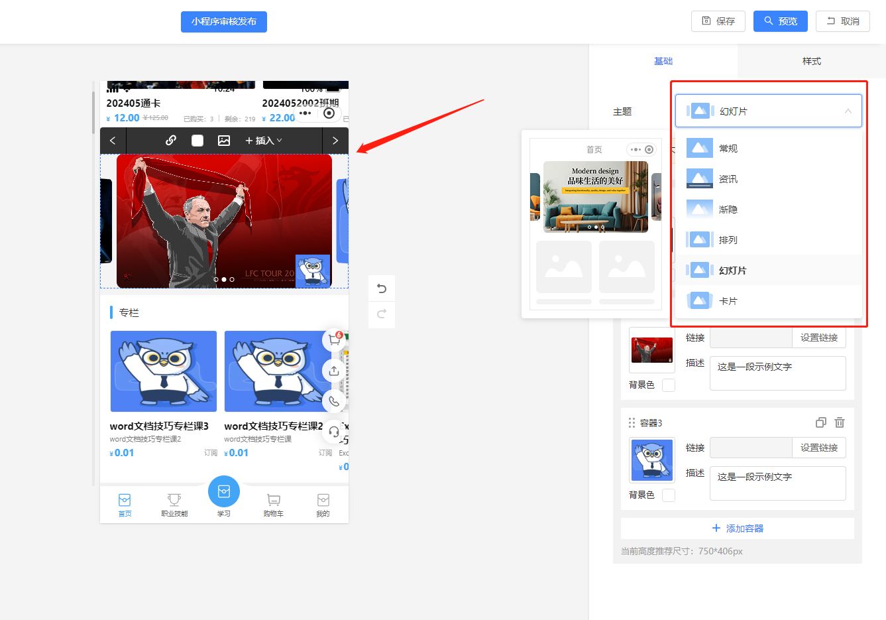Click the scarf image thumbnail in container panel

[x=652, y=349]
